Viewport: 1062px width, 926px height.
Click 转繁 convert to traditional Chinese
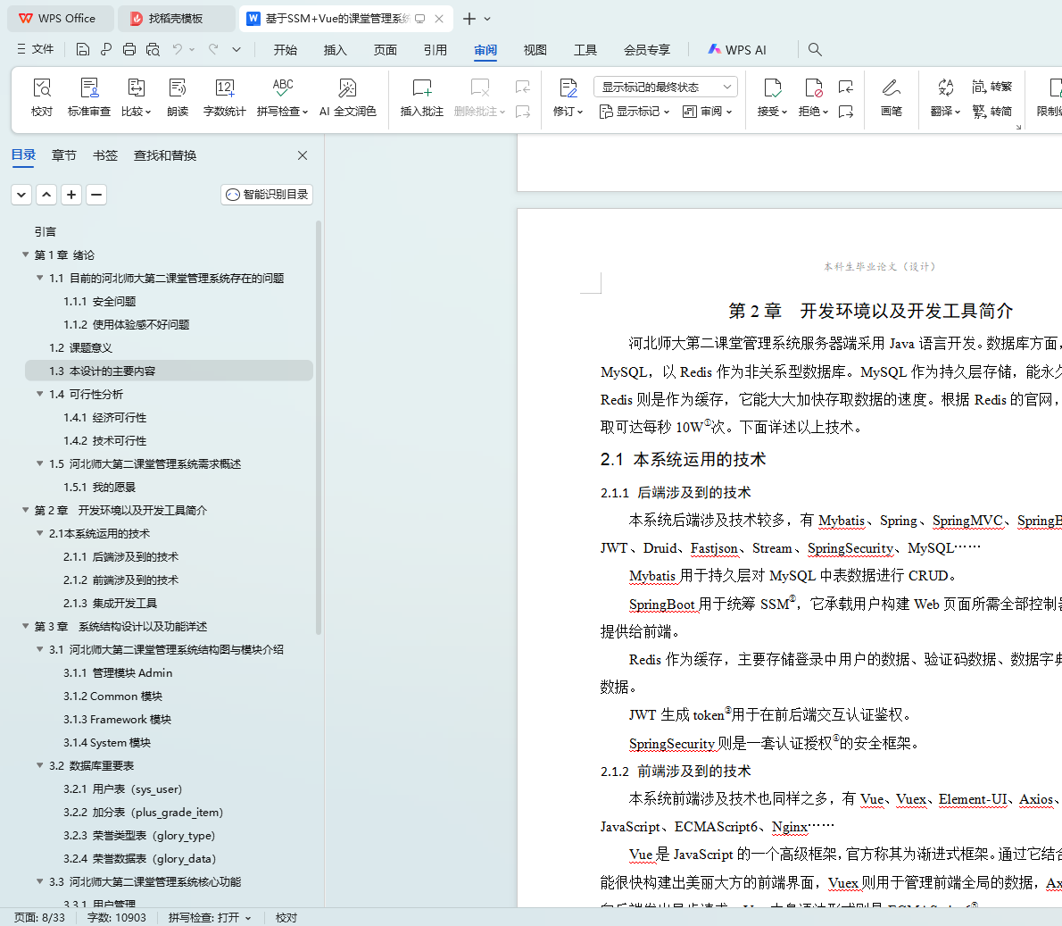pyautogui.click(x=991, y=87)
